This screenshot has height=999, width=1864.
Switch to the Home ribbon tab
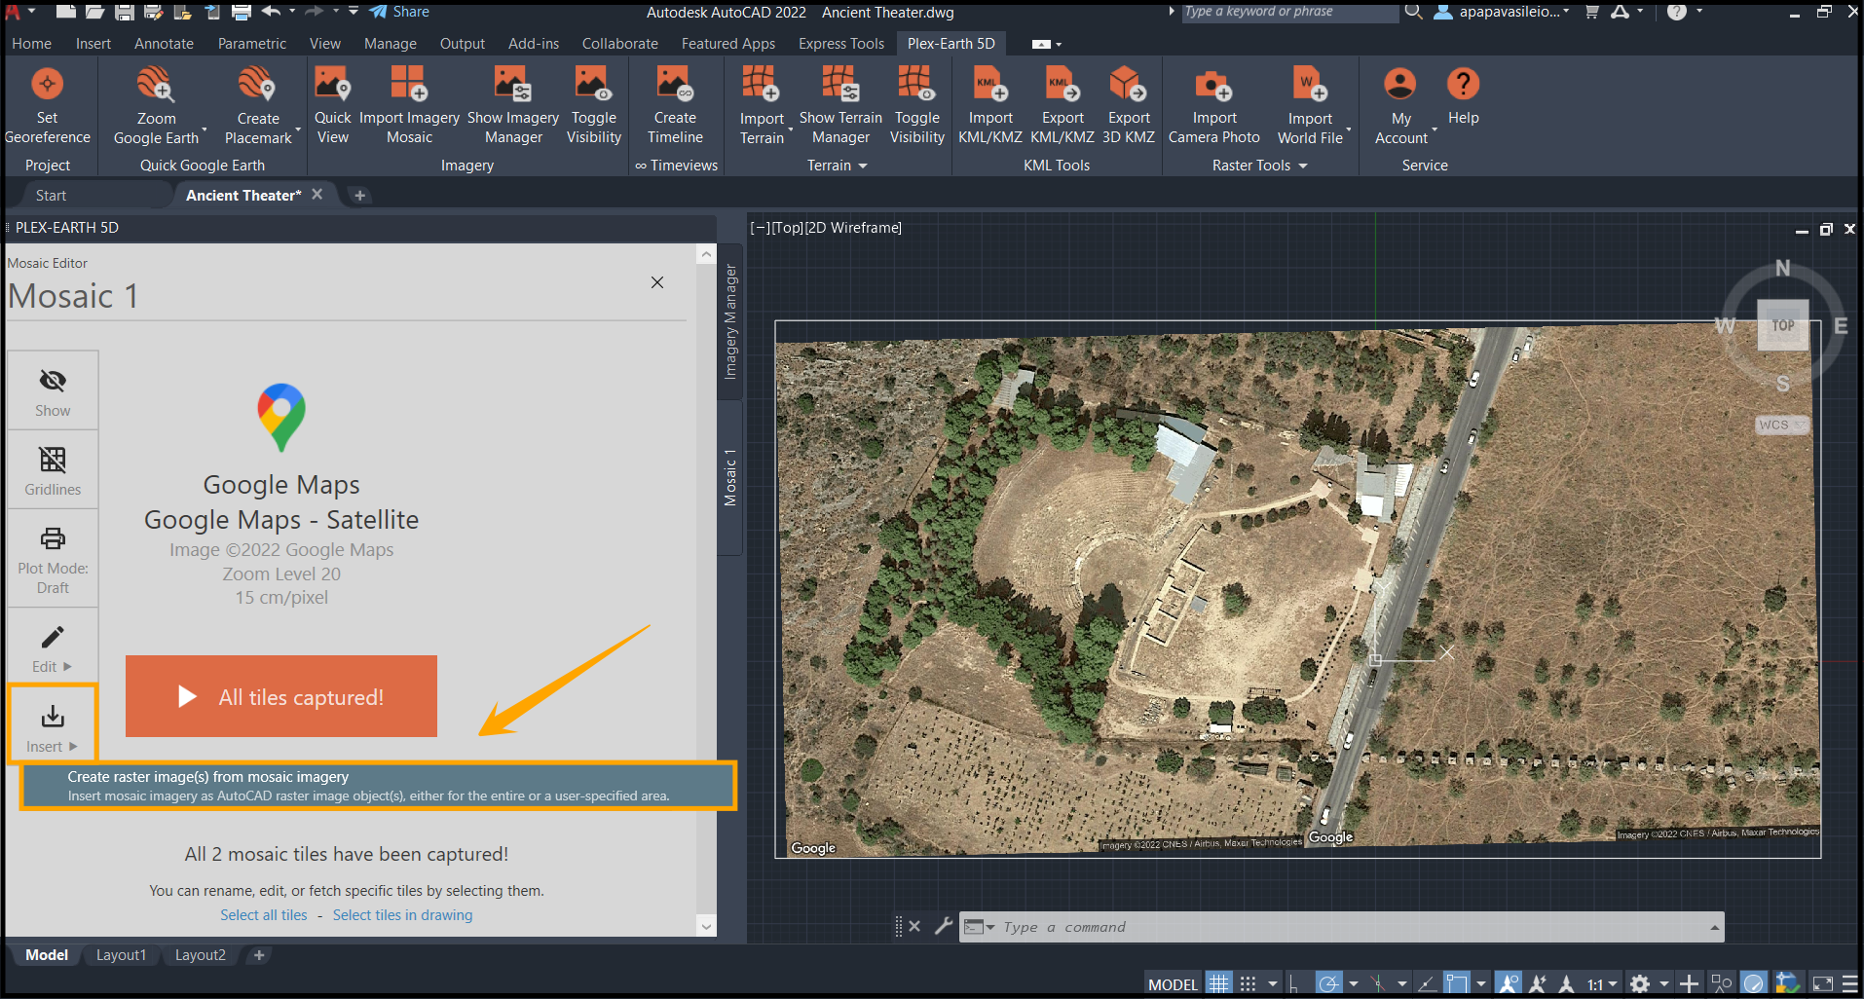pos(31,44)
